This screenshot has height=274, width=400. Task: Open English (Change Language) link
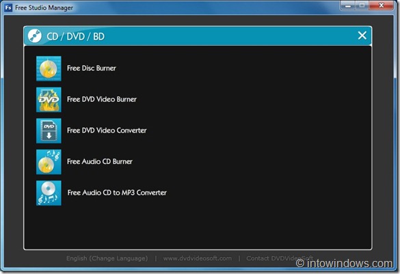107,258
